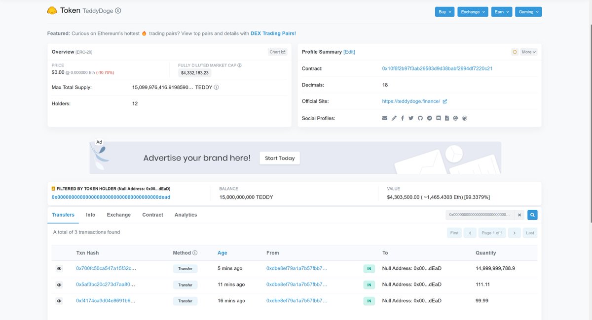Click the address filter search input field
This screenshot has width=592, height=320.
[x=480, y=215]
